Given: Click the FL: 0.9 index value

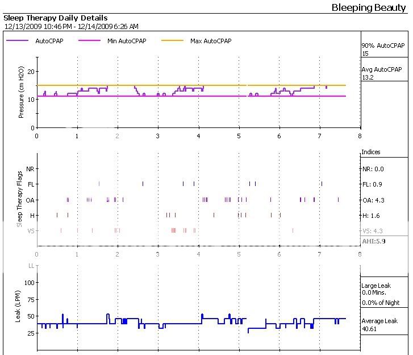Looking at the screenshot, I should click(373, 184).
